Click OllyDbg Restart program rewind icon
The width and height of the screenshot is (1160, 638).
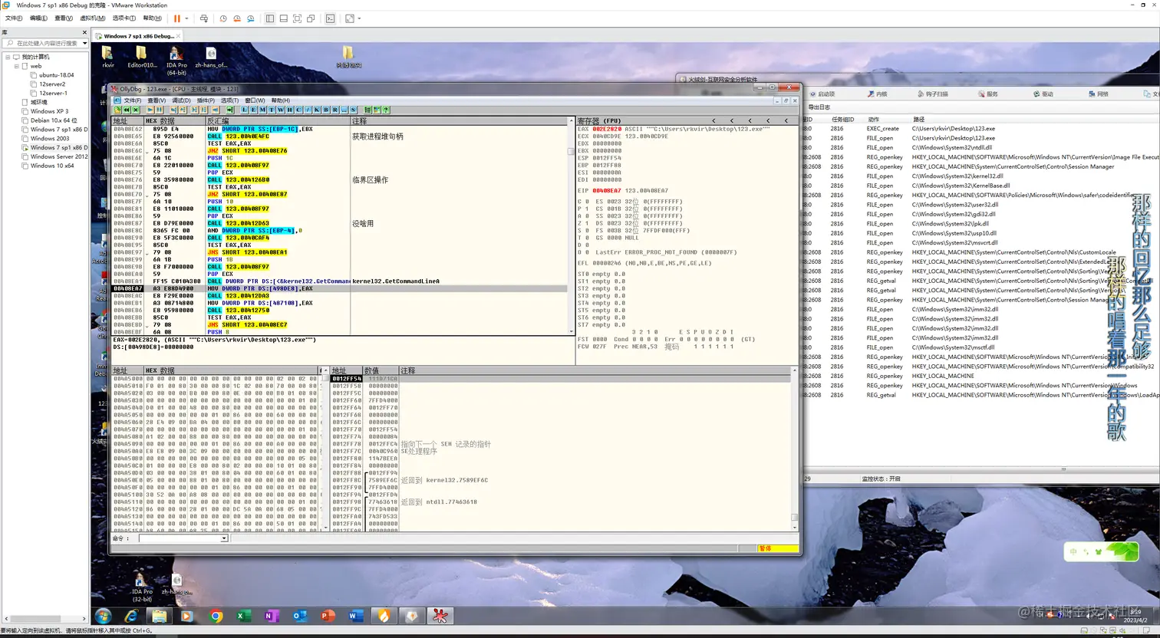click(x=126, y=110)
